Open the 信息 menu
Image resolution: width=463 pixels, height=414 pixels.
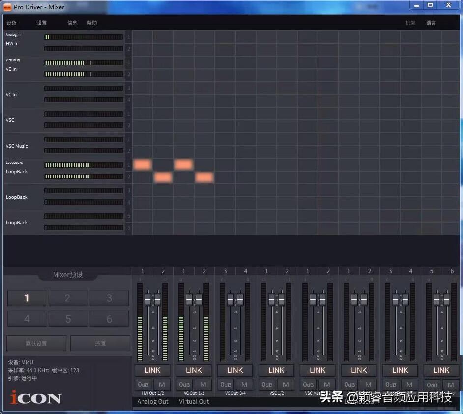tap(72, 23)
